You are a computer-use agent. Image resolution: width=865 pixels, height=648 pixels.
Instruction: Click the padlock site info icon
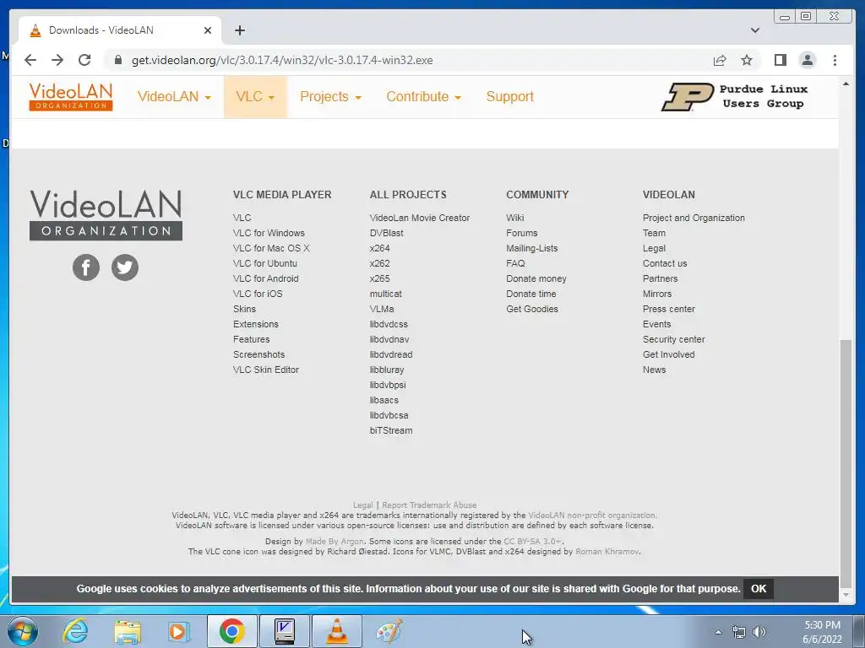[118, 60]
